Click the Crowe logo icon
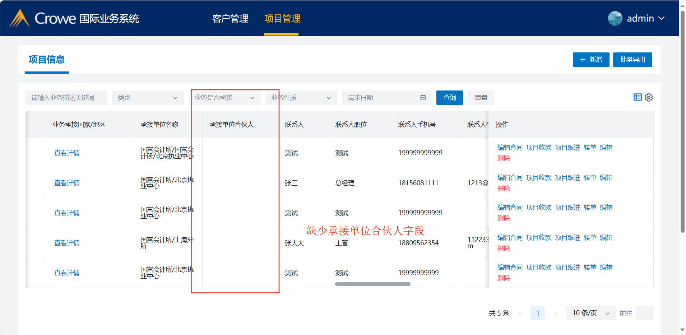The height and width of the screenshot is (335, 686). pos(19,18)
